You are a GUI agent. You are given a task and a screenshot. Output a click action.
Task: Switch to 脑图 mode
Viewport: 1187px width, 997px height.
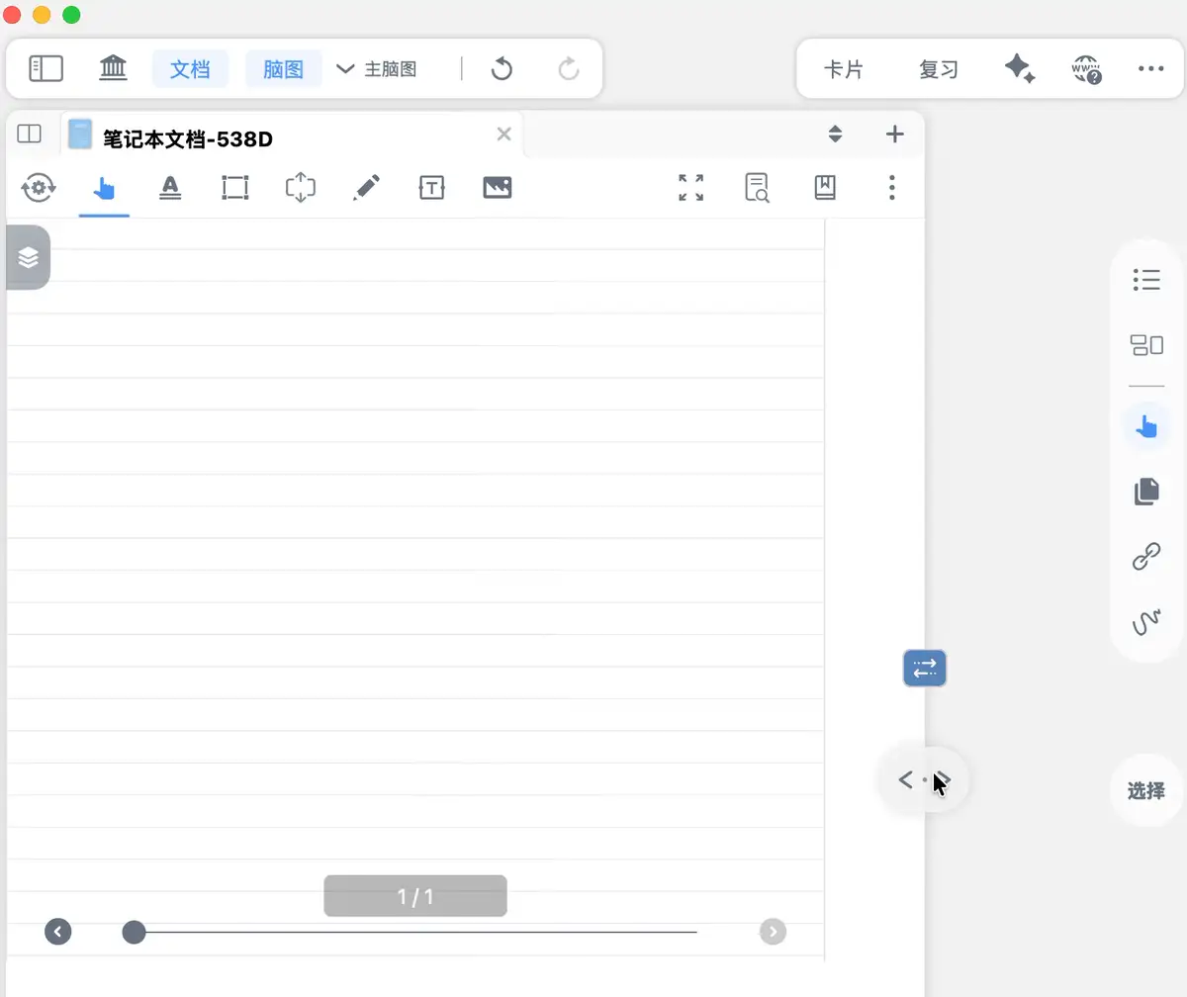tap(283, 69)
